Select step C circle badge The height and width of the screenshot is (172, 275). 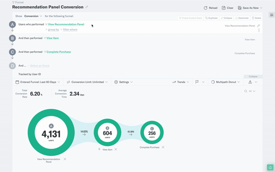point(12,52)
